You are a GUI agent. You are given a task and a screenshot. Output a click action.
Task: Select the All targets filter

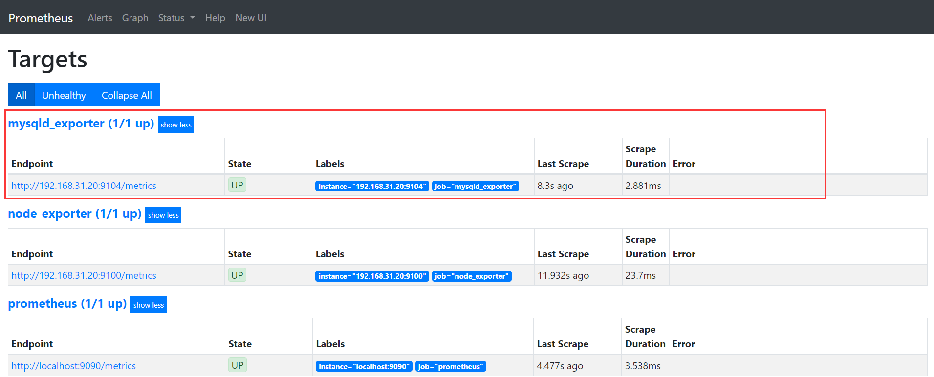(x=21, y=95)
